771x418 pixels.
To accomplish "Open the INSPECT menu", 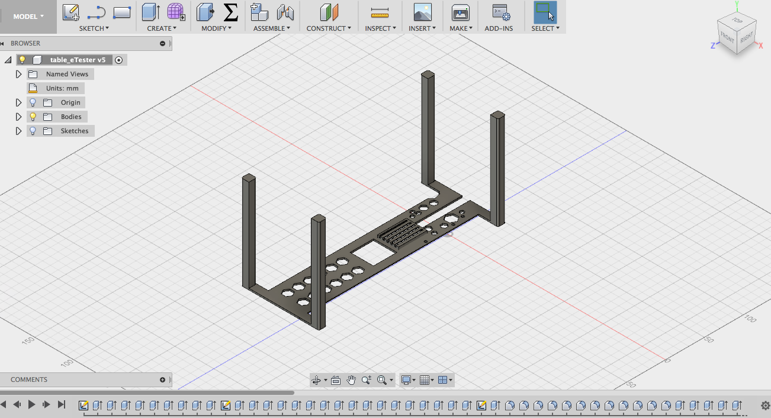I will tap(380, 28).
